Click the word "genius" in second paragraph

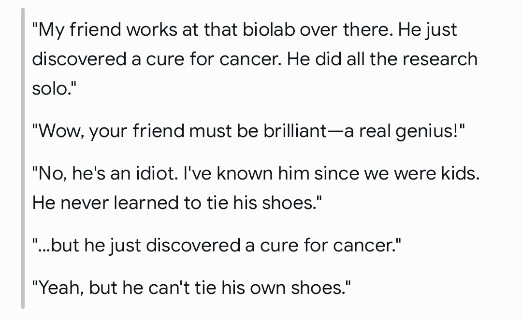pyautogui.click(x=424, y=131)
